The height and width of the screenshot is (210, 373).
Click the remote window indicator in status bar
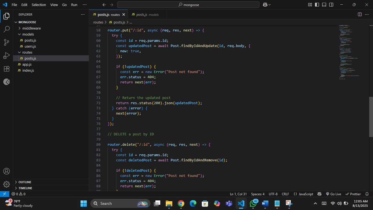pos(4,194)
